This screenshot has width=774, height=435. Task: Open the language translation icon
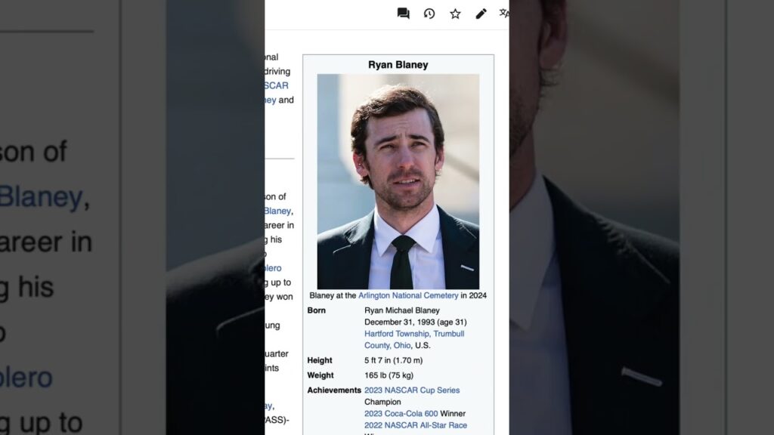click(x=504, y=14)
